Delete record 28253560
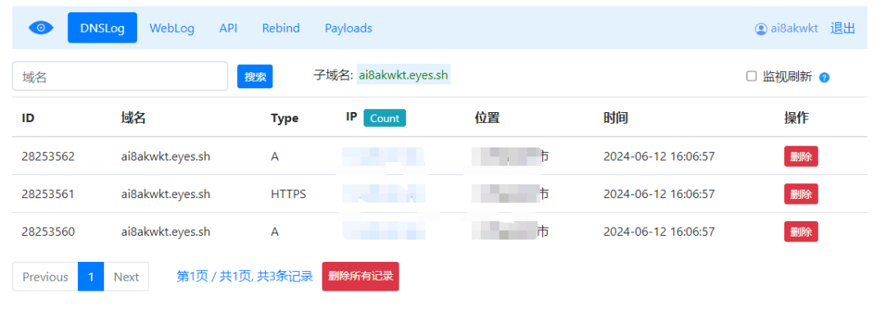 pyautogui.click(x=801, y=232)
